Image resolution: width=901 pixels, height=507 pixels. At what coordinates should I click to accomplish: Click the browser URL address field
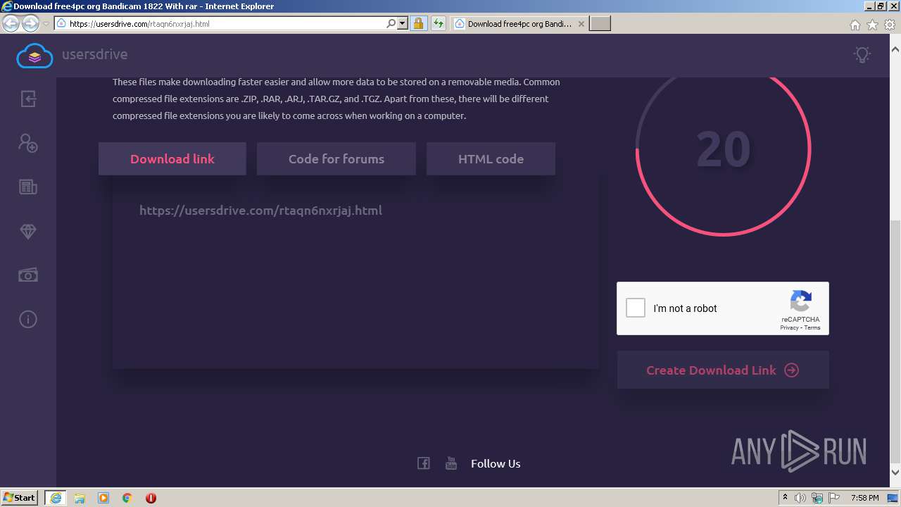point(225,23)
